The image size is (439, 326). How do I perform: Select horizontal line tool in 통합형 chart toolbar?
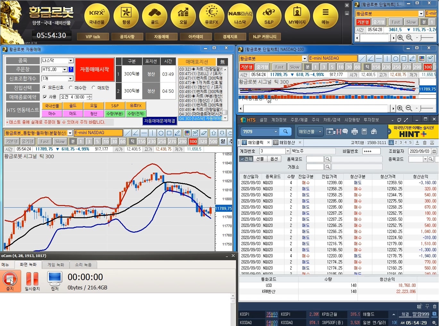(x=144, y=133)
